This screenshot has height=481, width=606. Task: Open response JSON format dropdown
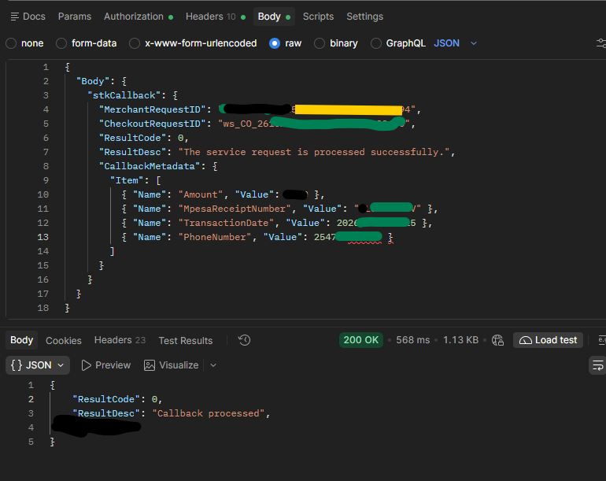click(38, 365)
